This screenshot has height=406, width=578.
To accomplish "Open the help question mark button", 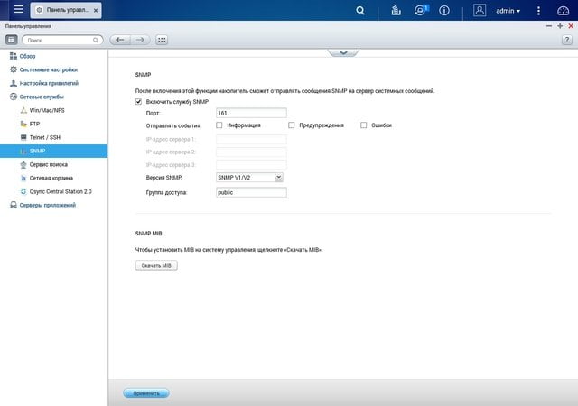I will point(567,40).
